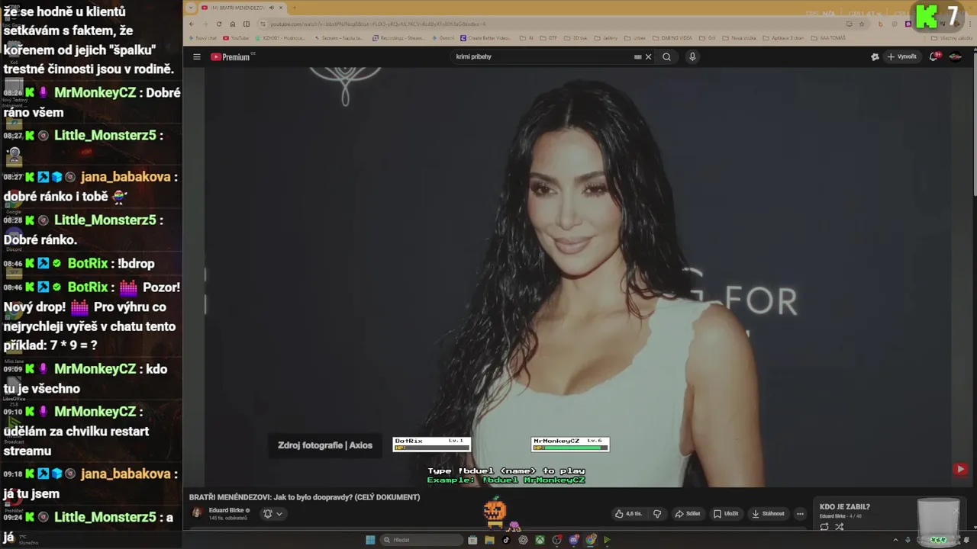
Task: Download the video with Stáhnout button
Action: pos(768,514)
